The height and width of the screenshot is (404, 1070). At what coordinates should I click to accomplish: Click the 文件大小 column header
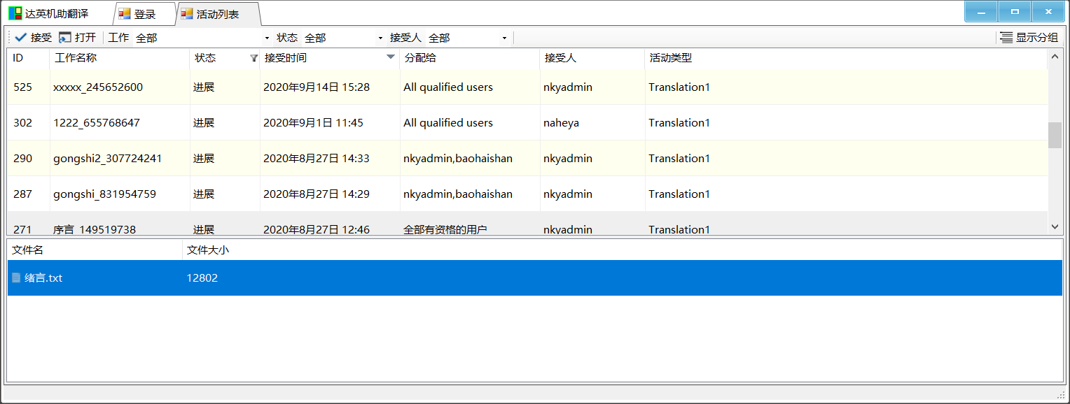point(622,250)
